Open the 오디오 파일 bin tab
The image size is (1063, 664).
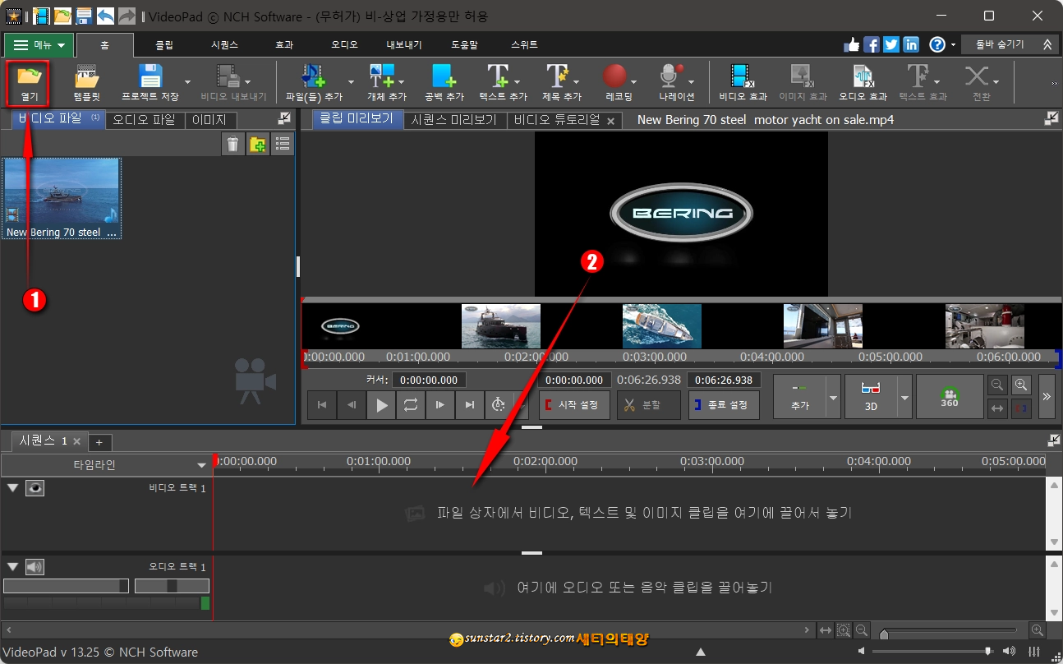(145, 120)
